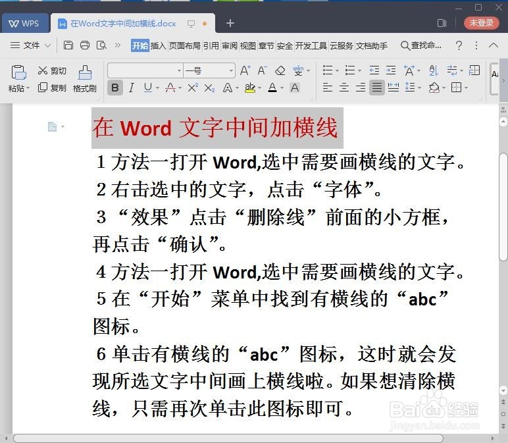The width and height of the screenshot is (508, 443).
Task: Click the find command (查找命令) search box
Action: tap(421, 45)
